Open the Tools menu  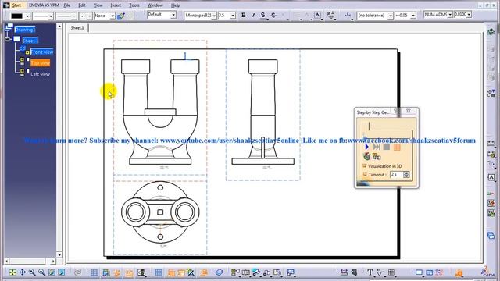[x=134, y=5]
